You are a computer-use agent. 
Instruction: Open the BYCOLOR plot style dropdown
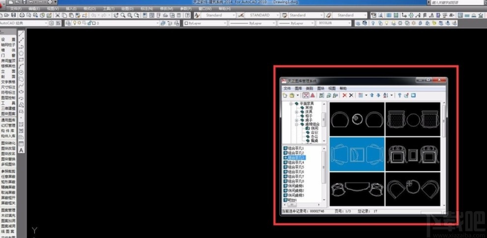349,23
